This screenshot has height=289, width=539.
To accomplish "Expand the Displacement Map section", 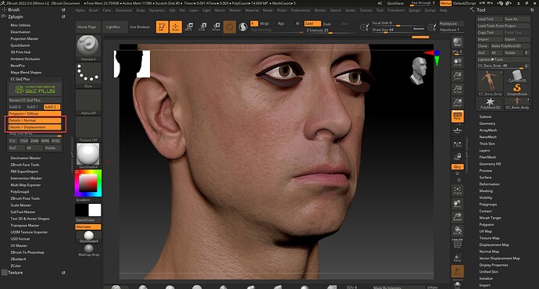I will tap(494, 244).
